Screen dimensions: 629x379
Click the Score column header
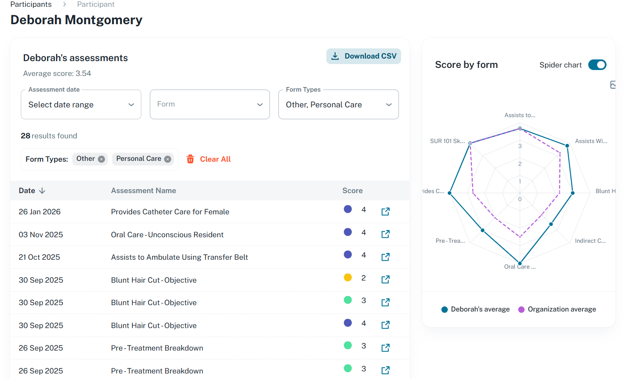(x=352, y=191)
